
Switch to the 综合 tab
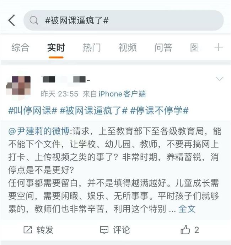coord(20,47)
